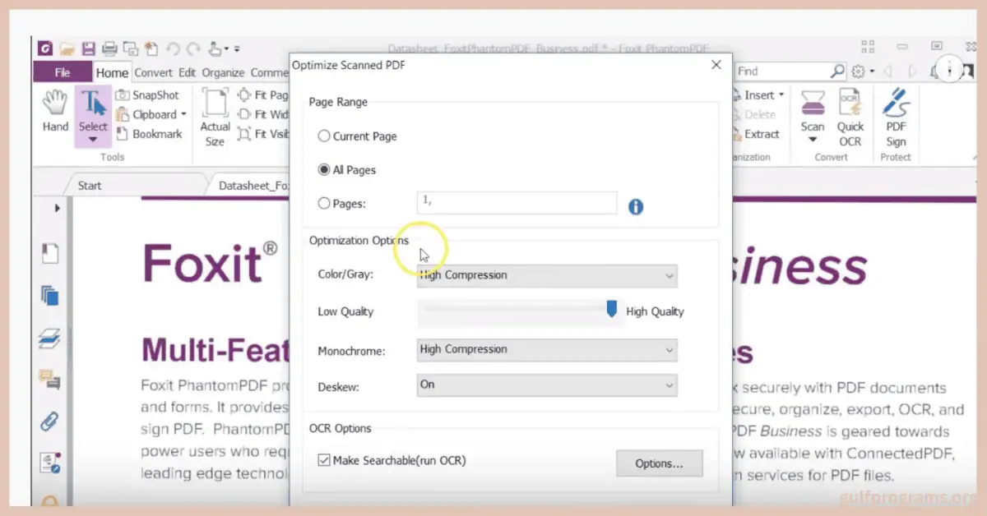Open the attachments panel
The image size is (987, 516).
(50, 421)
